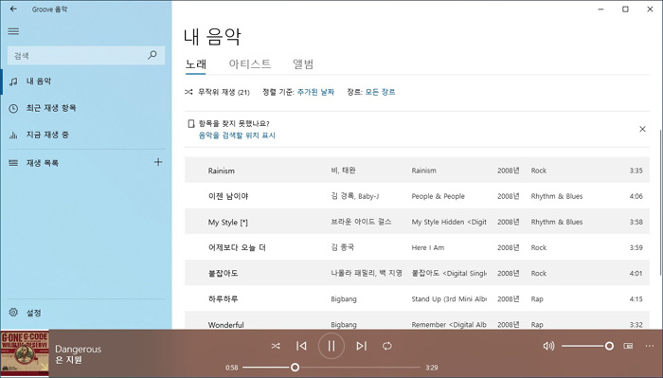Start 무작위 재생 (21) shuffle all

click(217, 92)
